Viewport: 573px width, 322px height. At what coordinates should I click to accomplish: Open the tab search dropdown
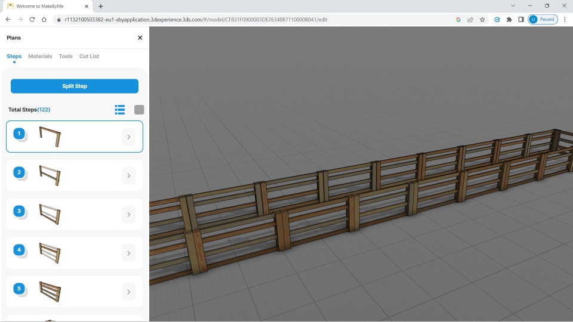(513, 6)
